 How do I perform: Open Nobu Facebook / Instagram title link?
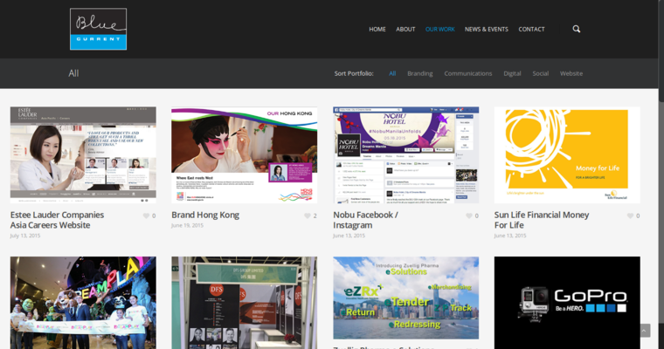tap(365, 220)
